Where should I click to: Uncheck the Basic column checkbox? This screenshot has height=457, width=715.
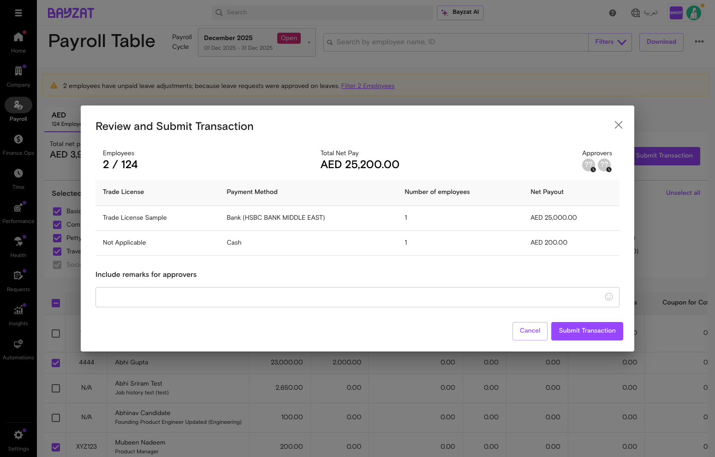point(57,211)
